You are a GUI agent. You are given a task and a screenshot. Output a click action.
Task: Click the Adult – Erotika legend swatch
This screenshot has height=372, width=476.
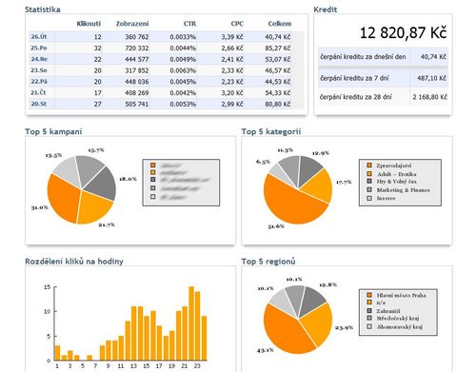[369, 173]
